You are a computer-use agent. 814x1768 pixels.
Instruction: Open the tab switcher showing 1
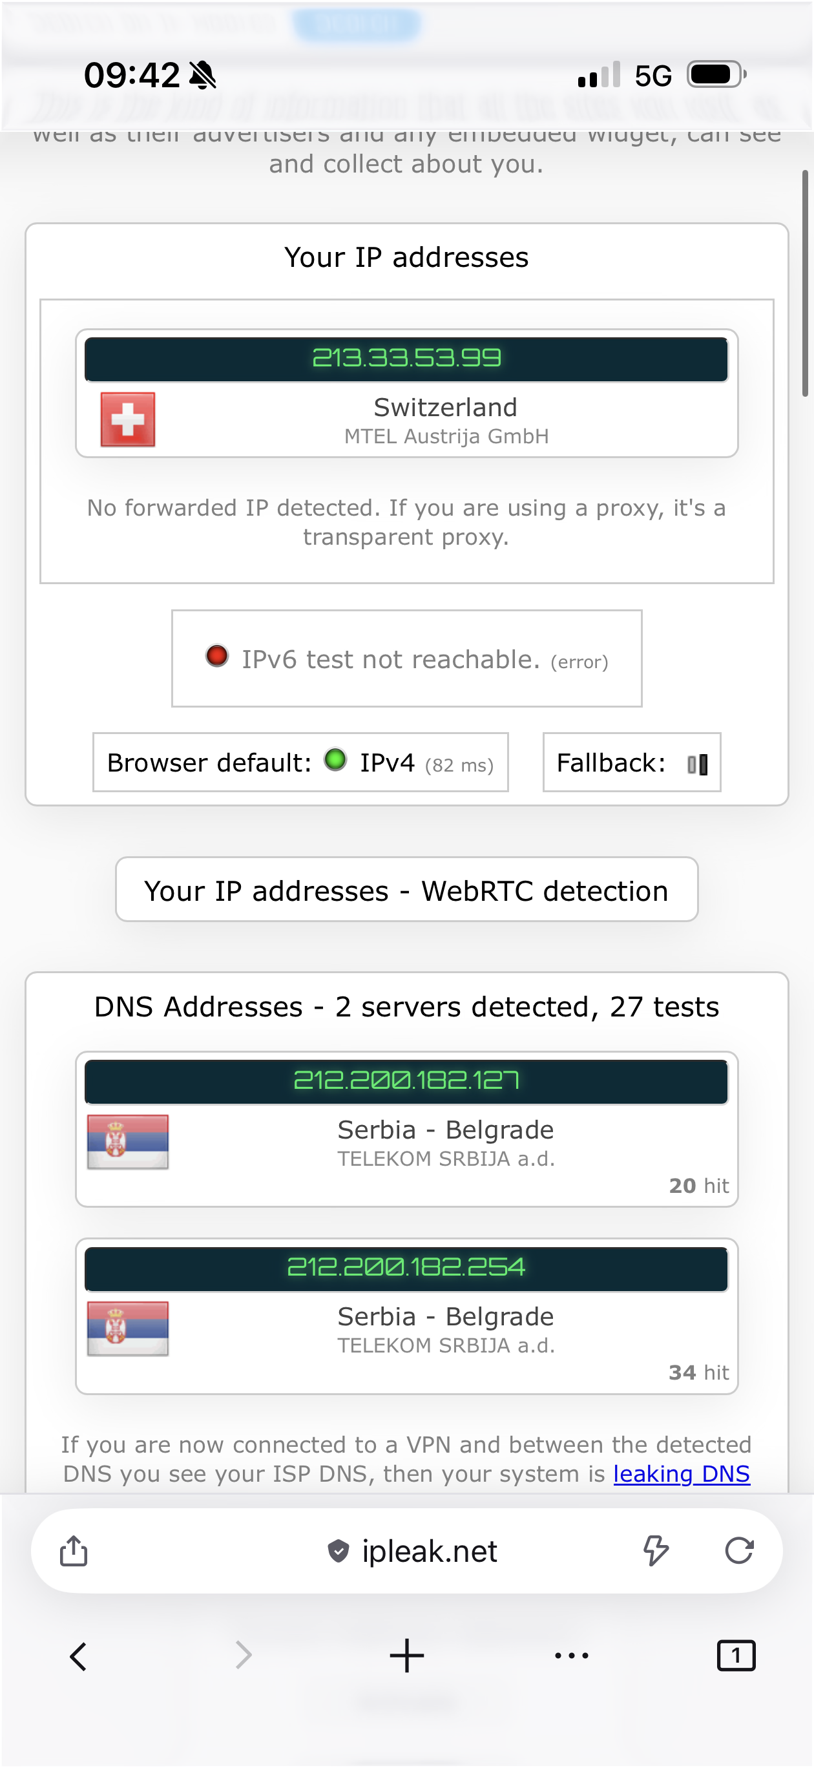coord(736,1656)
